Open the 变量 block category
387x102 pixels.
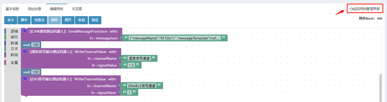coord(12,63)
